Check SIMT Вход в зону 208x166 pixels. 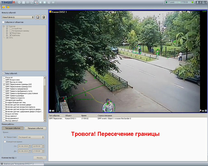point(4,80)
